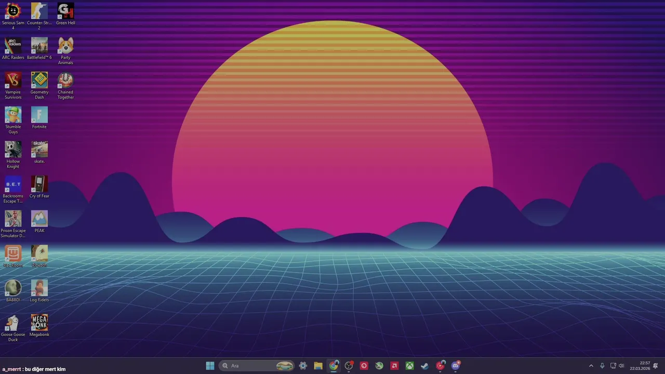Select the BABBDI desktop icon
The width and height of the screenshot is (665, 374).
[13, 291]
